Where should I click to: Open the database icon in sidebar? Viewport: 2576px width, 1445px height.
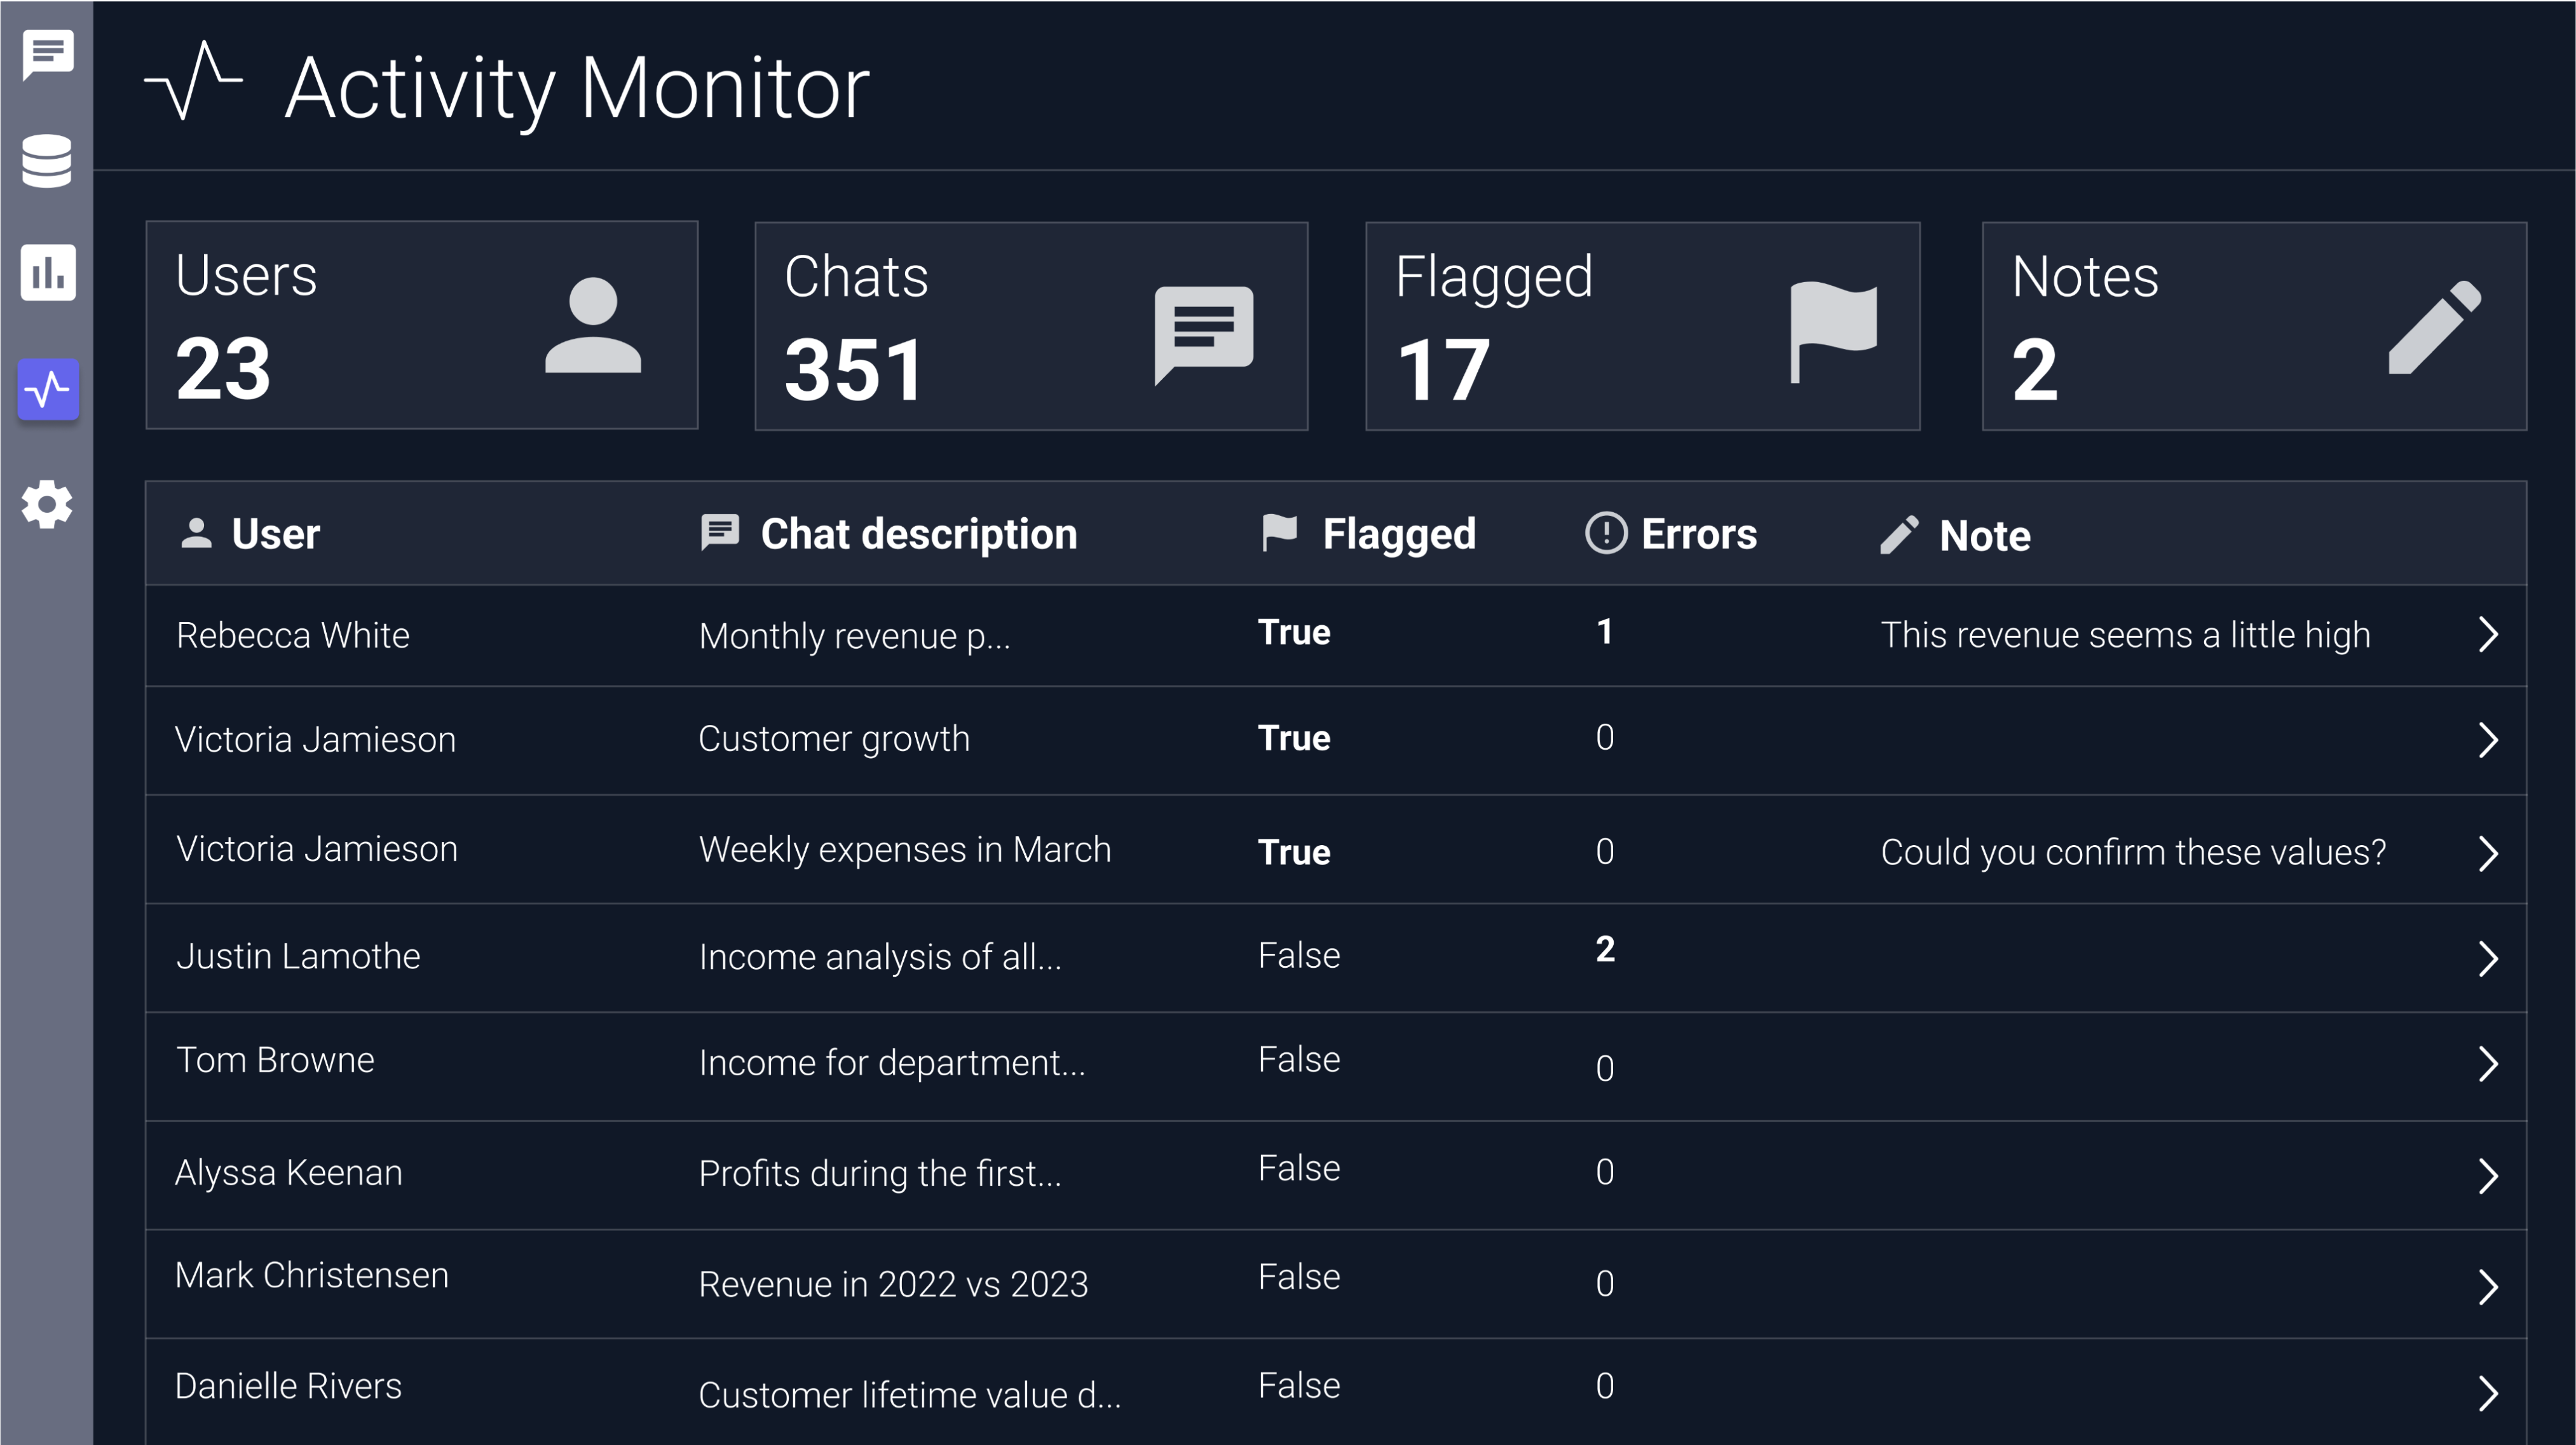[47, 161]
